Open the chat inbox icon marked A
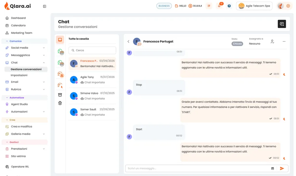 point(61,75)
